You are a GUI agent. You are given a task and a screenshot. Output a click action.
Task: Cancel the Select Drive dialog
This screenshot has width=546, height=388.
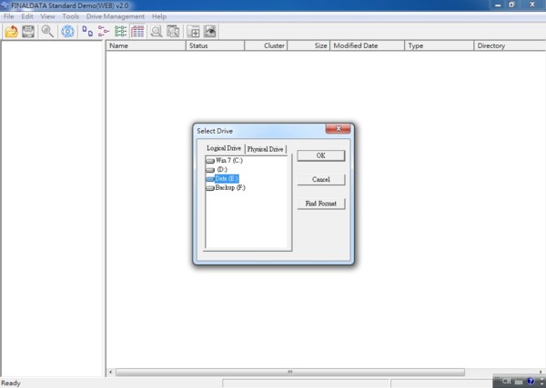(x=320, y=179)
